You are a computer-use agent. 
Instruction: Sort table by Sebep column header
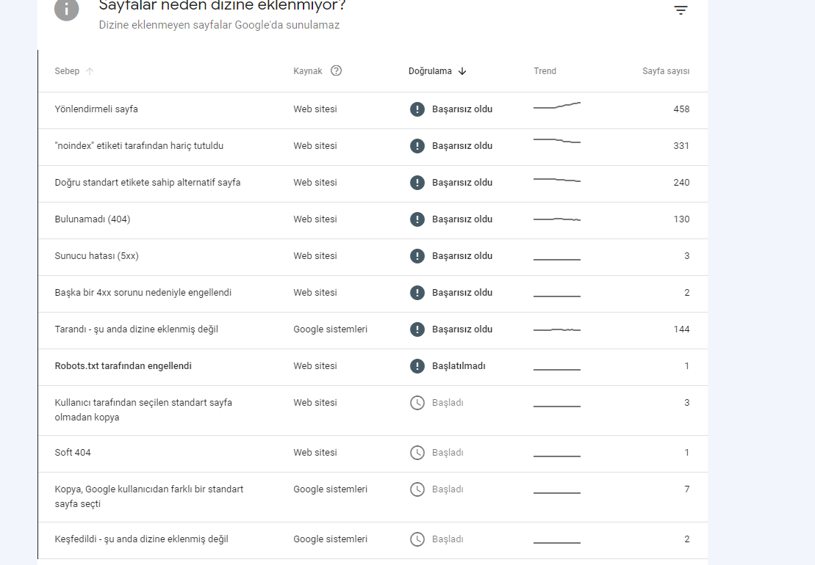67,71
